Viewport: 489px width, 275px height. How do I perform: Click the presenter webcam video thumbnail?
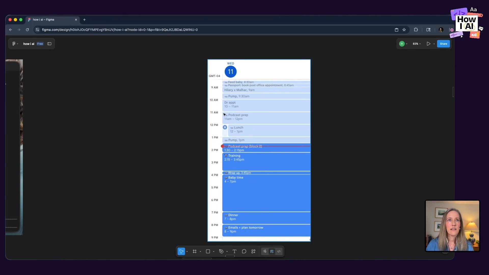pyautogui.click(x=452, y=226)
